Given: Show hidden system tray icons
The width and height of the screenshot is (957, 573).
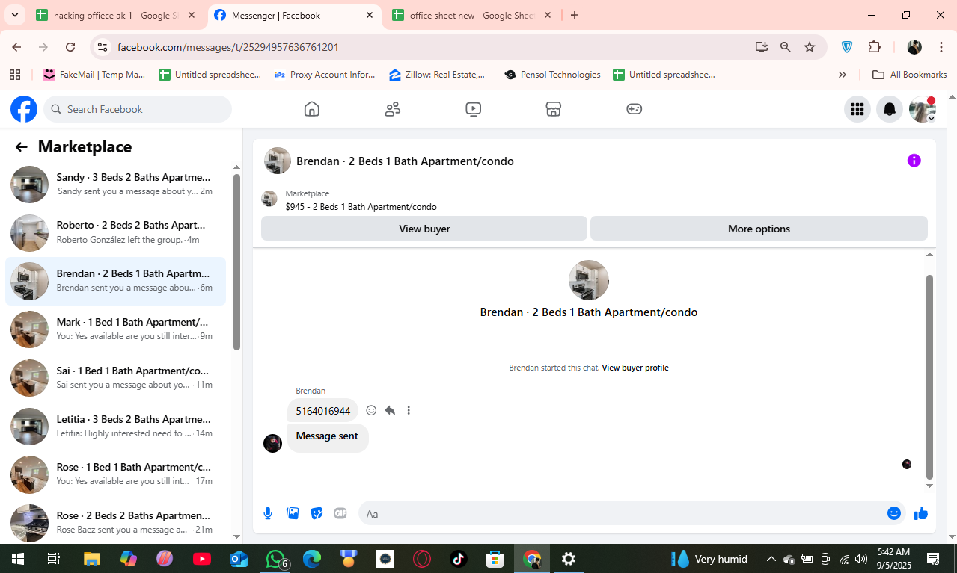Looking at the screenshot, I should [771, 559].
